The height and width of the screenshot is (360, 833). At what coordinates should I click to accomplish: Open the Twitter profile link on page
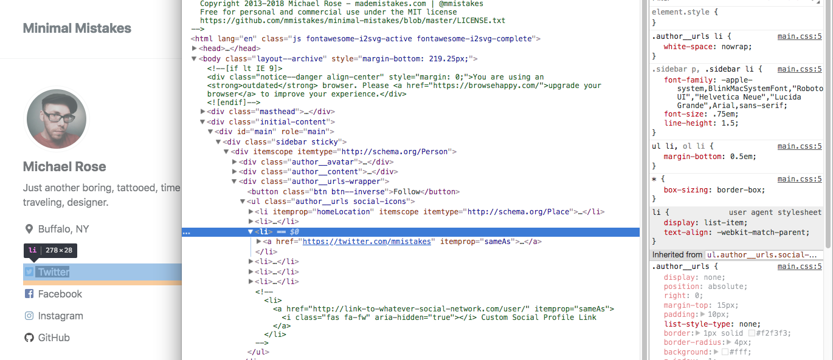pyautogui.click(x=54, y=272)
